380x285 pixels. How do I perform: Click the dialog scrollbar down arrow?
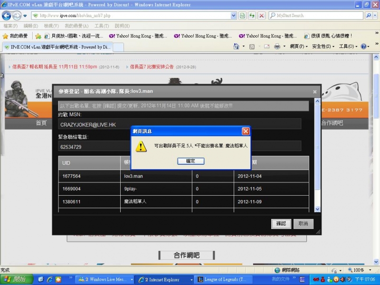coord(317,209)
